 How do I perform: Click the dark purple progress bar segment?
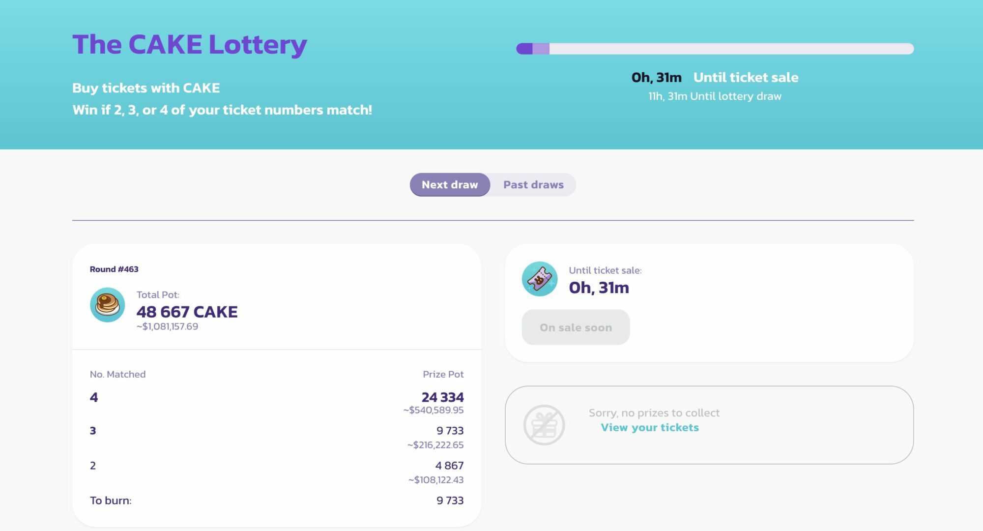pyautogui.click(x=524, y=49)
